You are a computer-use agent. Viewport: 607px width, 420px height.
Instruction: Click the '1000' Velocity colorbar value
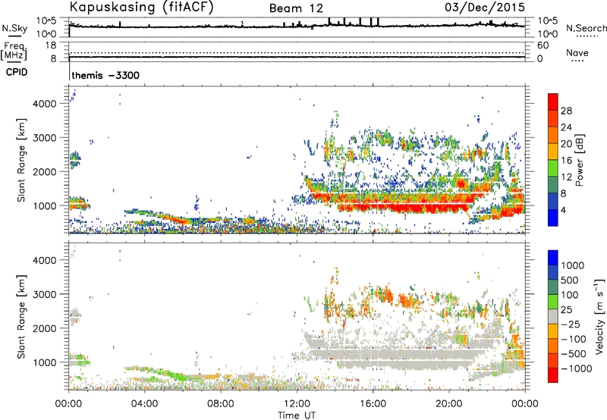click(x=572, y=265)
